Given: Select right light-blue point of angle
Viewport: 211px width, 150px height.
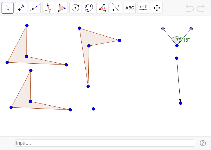Looking at the screenshot, I should (x=191, y=29).
